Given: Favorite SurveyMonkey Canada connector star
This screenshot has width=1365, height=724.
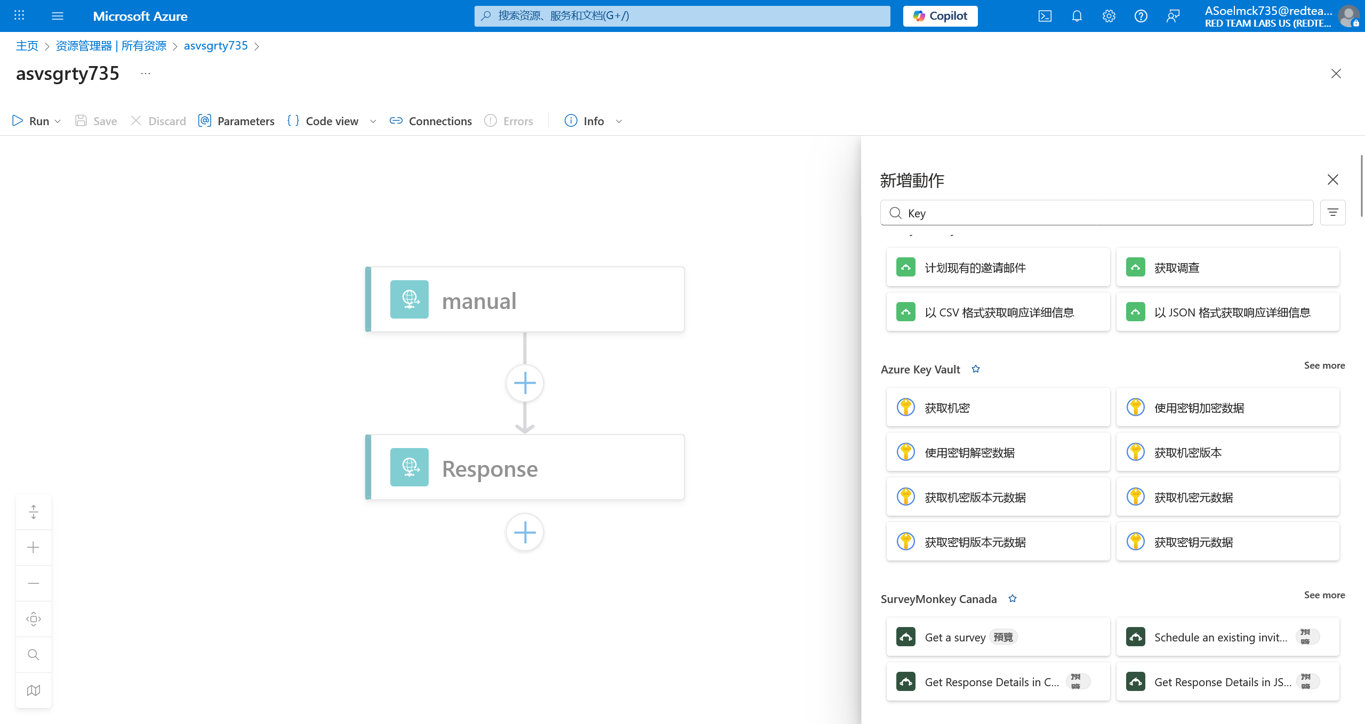Looking at the screenshot, I should pos(1013,598).
